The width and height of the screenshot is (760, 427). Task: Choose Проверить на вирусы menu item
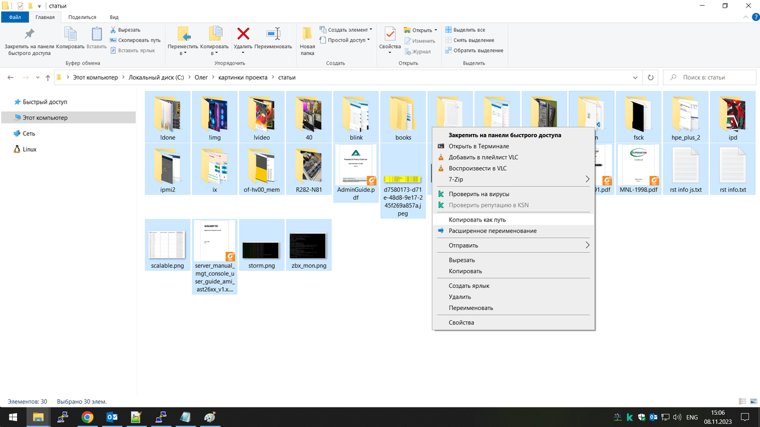(514, 194)
